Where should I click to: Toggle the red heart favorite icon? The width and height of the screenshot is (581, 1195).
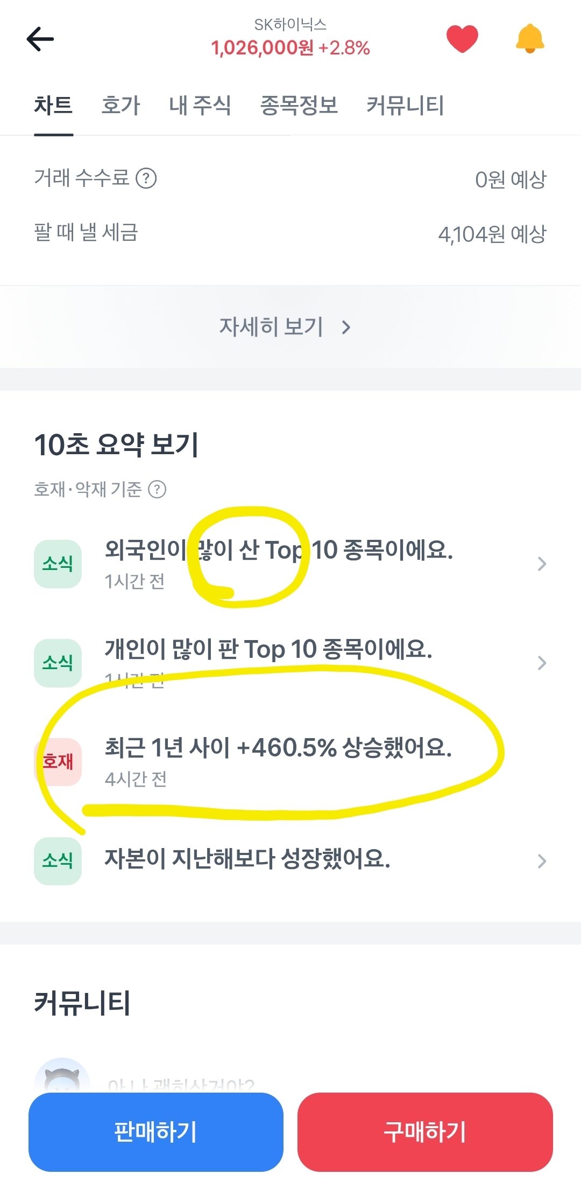tap(462, 39)
